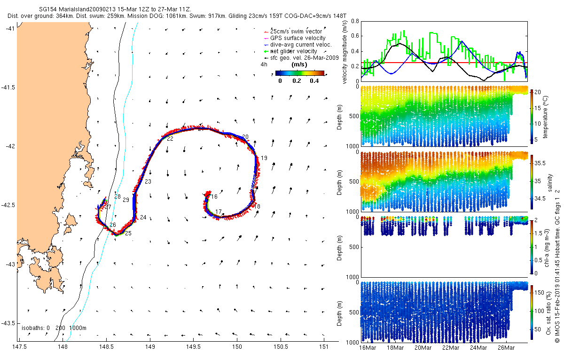The image size is (564, 353).
Task: Click the velocity (m/s) color scale bar
Action: [300, 73]
